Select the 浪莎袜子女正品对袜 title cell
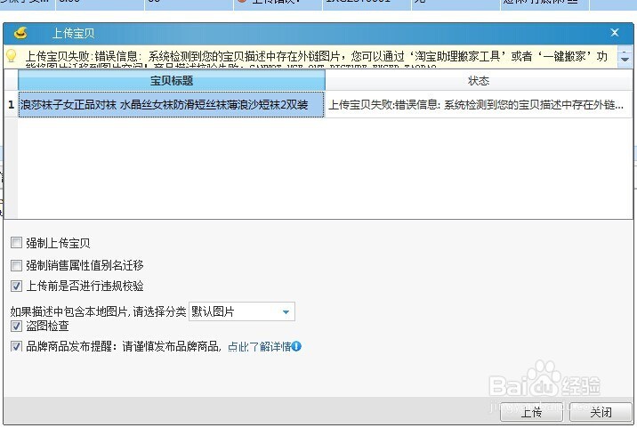Screen dimensions: 637x428 point(172,105)
